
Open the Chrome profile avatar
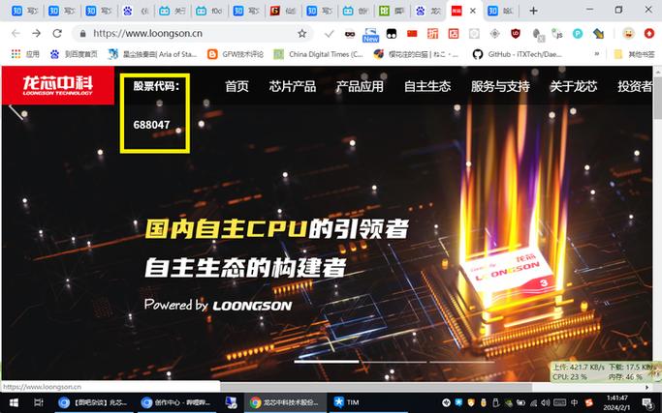pyautogui.click(x=628, y=33)
